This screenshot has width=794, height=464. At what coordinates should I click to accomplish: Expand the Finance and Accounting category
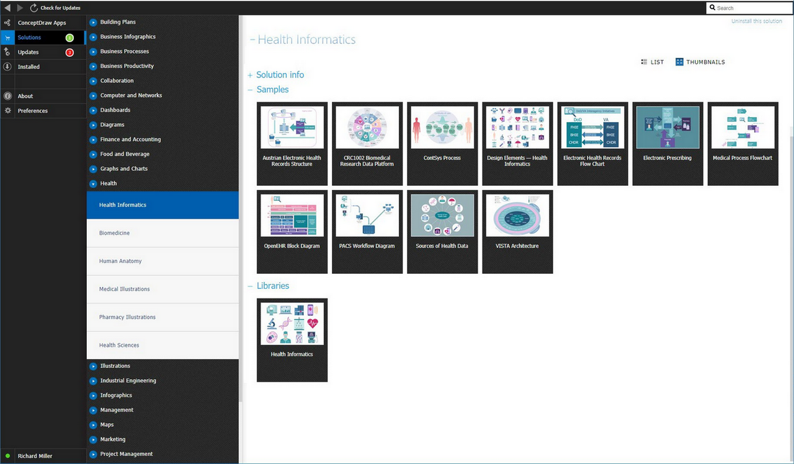click(x=93, y=139)
